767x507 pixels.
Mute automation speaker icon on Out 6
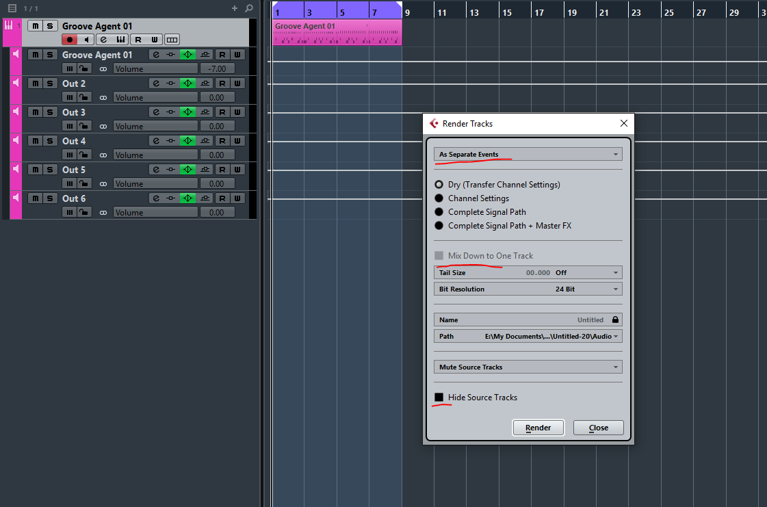pyautogui.click(x=16, y=198)
